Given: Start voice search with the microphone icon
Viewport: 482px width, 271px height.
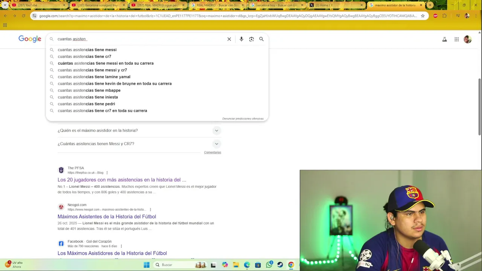Looking at the screenshot, I should click(241, 39).
